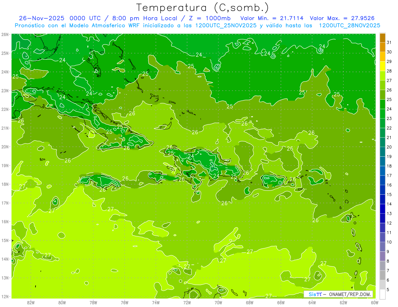The height and width of the screenshot is (307, 398).
Task: Select the date text "26-Nov-2025 0000 UTC"
Action: 61,18
